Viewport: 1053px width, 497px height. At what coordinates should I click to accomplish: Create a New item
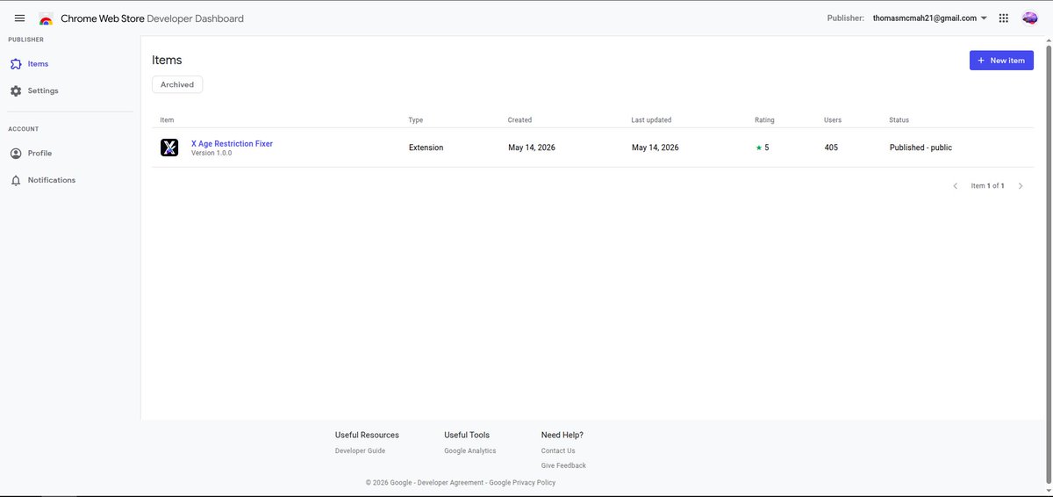(1001, 61)
